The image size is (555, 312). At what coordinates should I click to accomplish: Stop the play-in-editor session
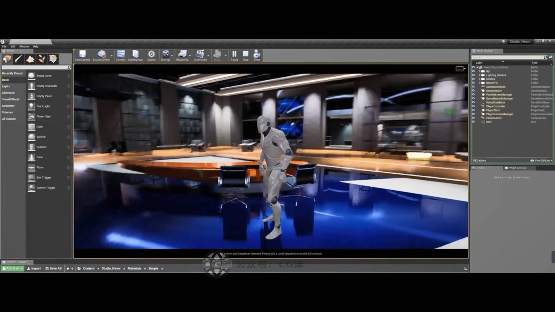(x=245, y=55)
